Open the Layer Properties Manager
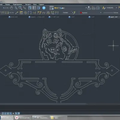 coord(52,8)
